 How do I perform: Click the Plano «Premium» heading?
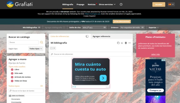(155, 37)
